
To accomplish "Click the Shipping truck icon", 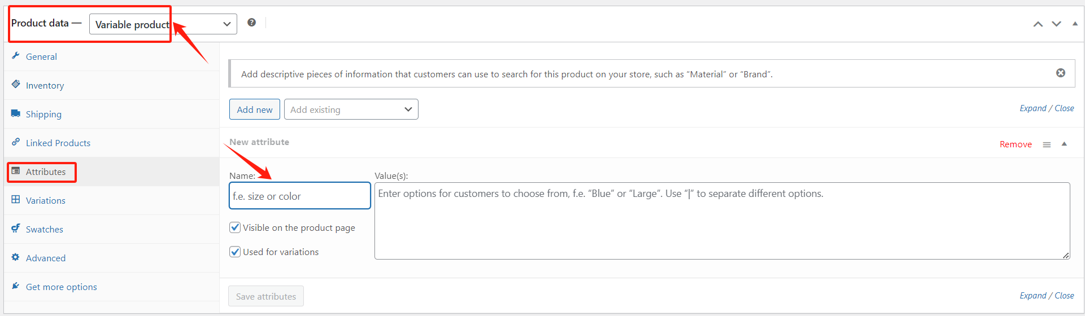I will [x=16, y=113].
